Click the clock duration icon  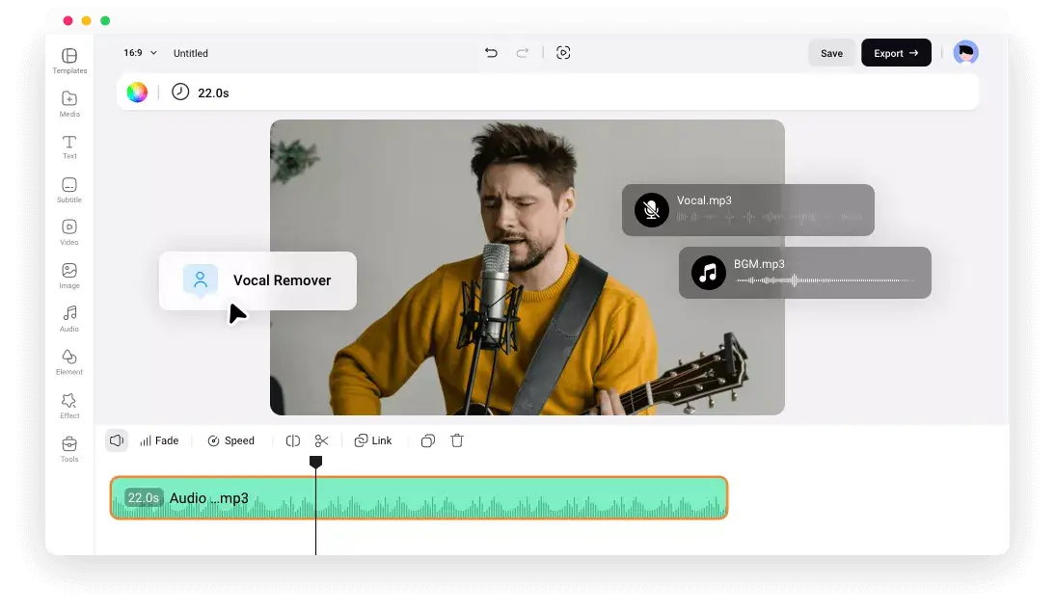click(x=180, y=93)
